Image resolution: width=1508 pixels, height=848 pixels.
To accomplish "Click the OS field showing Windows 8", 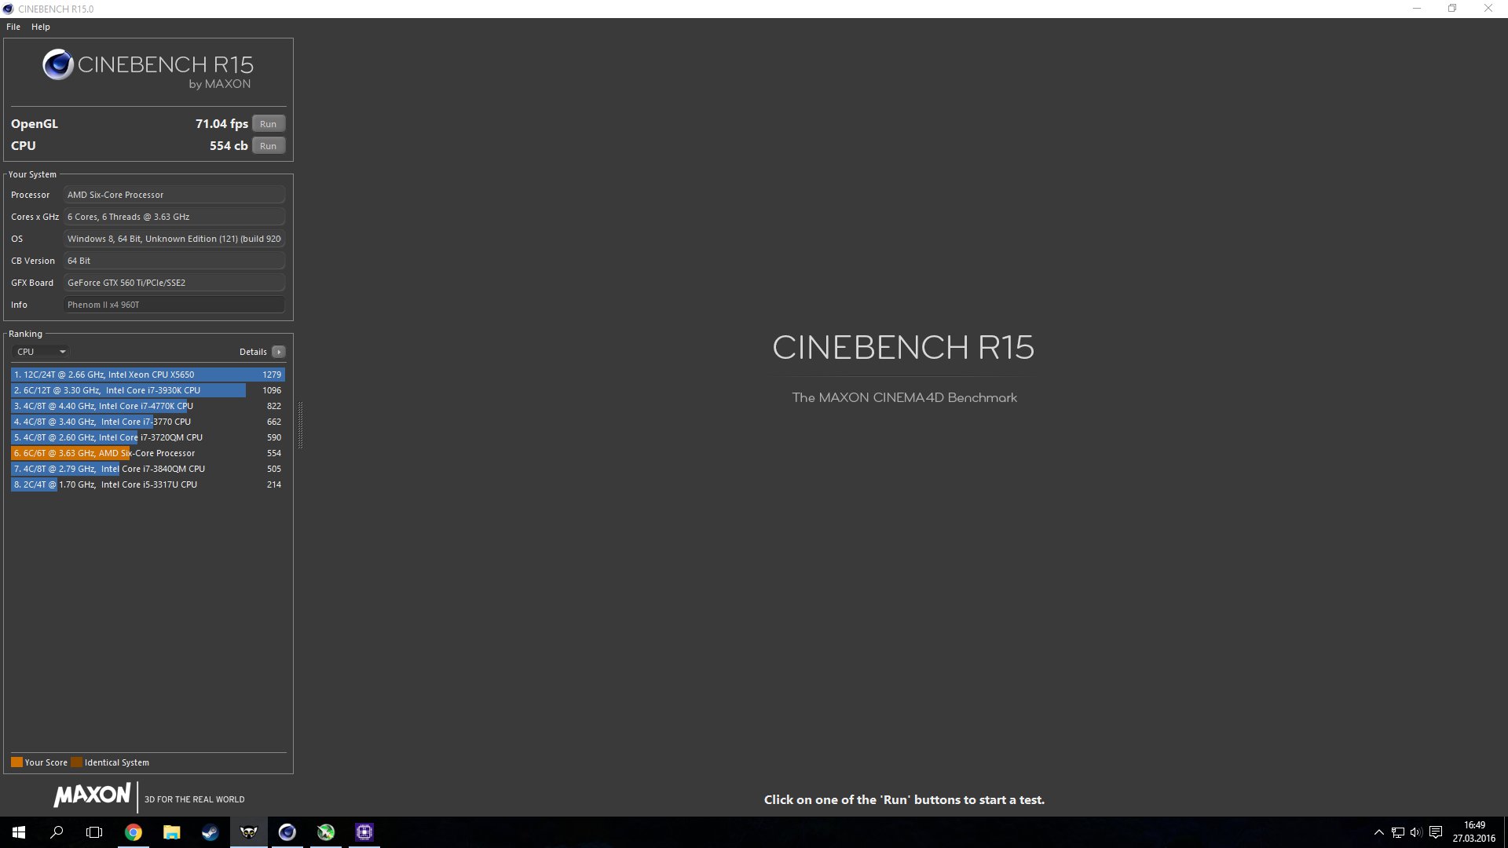I will pyautogui.click(x=174, y=239).
